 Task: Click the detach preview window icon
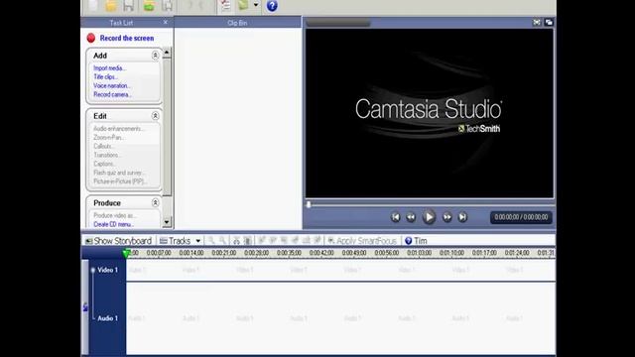(x=549, y=22)
